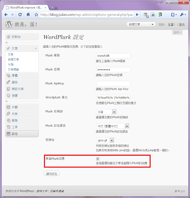
Task: Collapse the sidebar using the upper separator arrow
Action: (x=7, y=43)
